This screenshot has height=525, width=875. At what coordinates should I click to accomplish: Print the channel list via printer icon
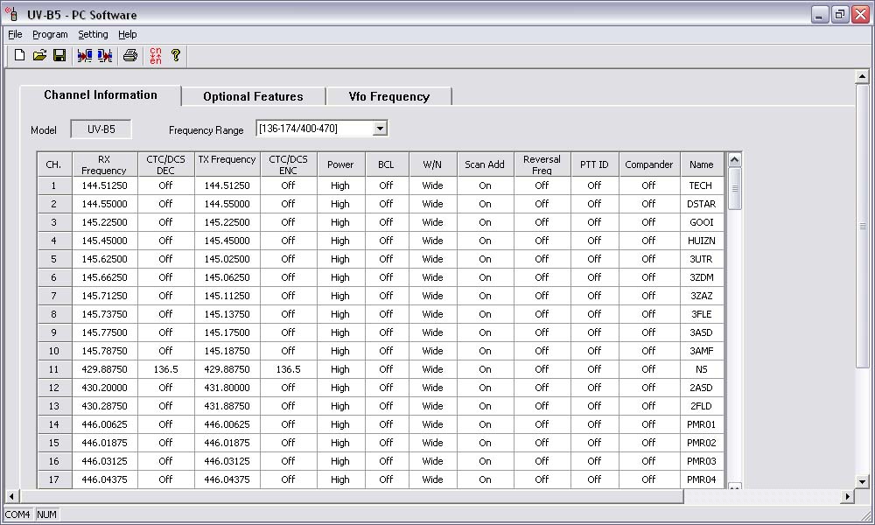coord(130,56)
